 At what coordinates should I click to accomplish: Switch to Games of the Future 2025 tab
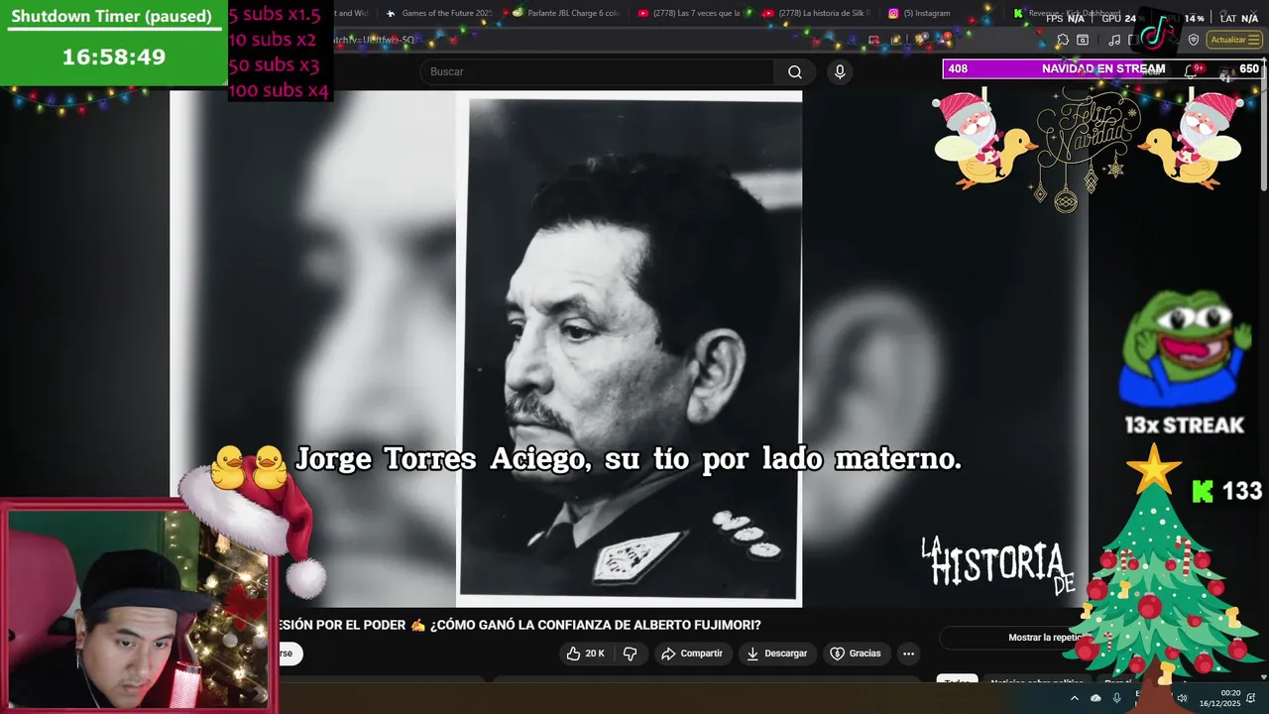(x=439, y=13)
